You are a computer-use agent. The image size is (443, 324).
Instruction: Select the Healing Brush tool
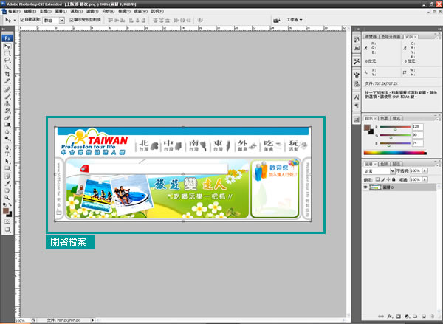[x=7, y=90]
